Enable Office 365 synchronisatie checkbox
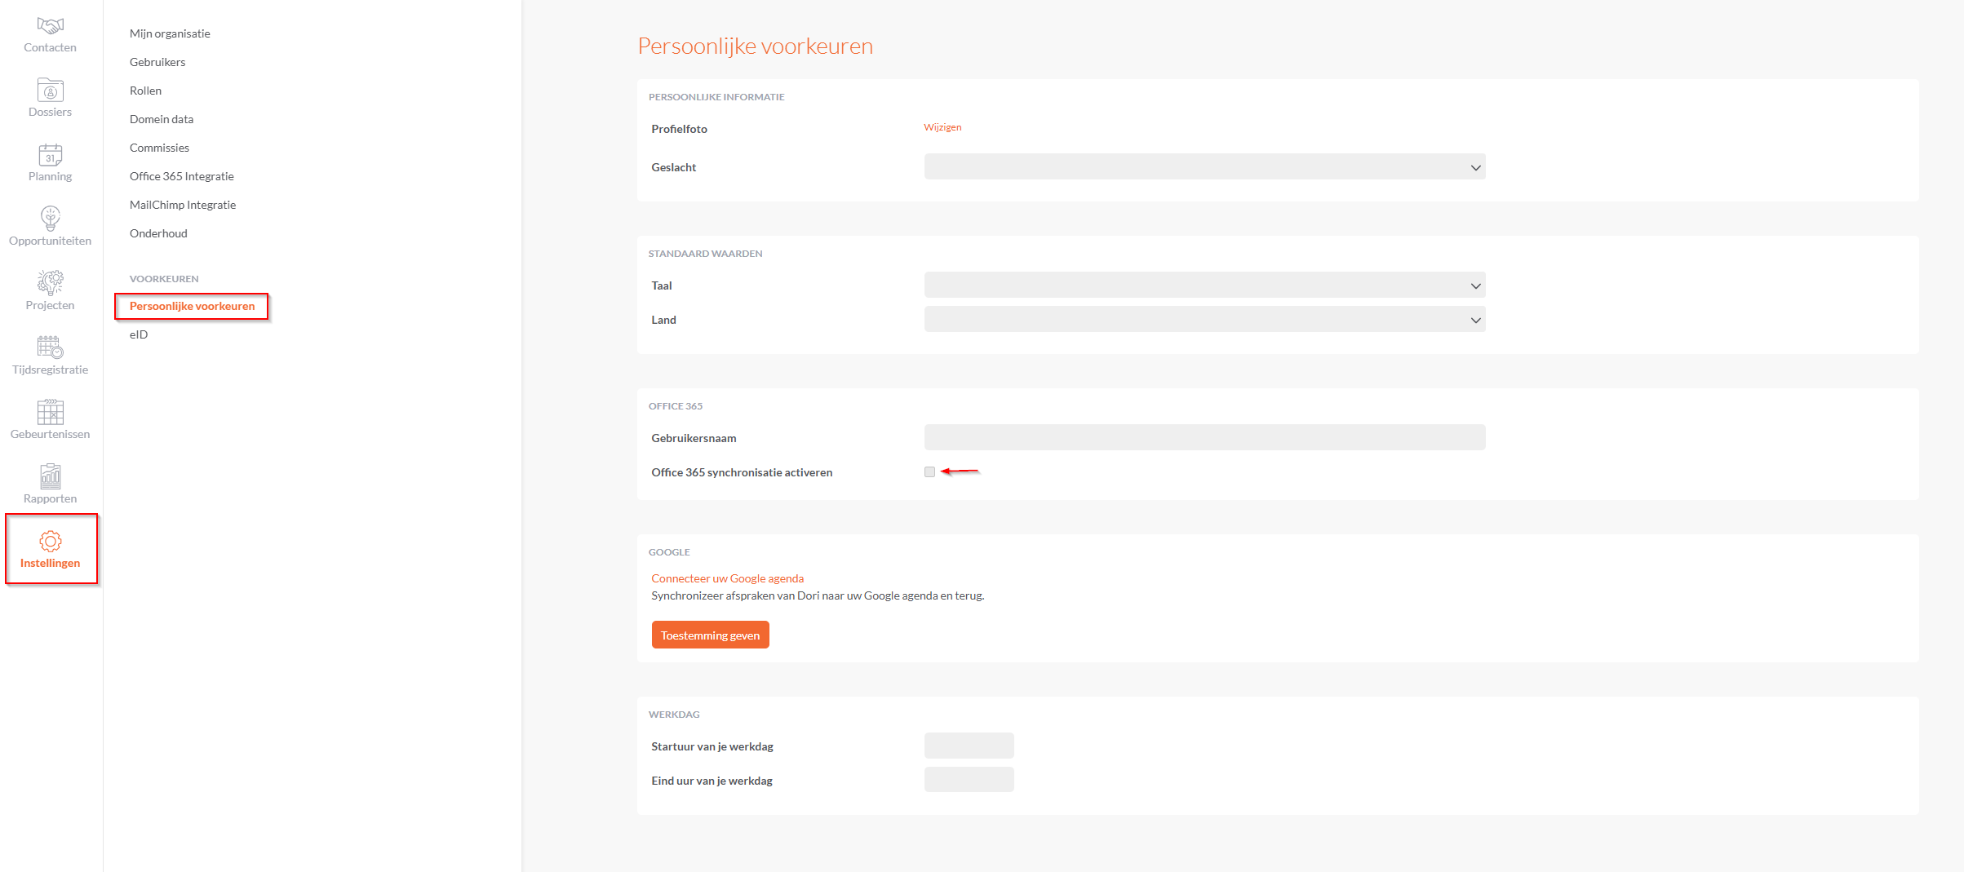 tap(929, 472)
